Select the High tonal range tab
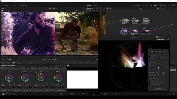This screenshot has width=177, height=99. 165,51
